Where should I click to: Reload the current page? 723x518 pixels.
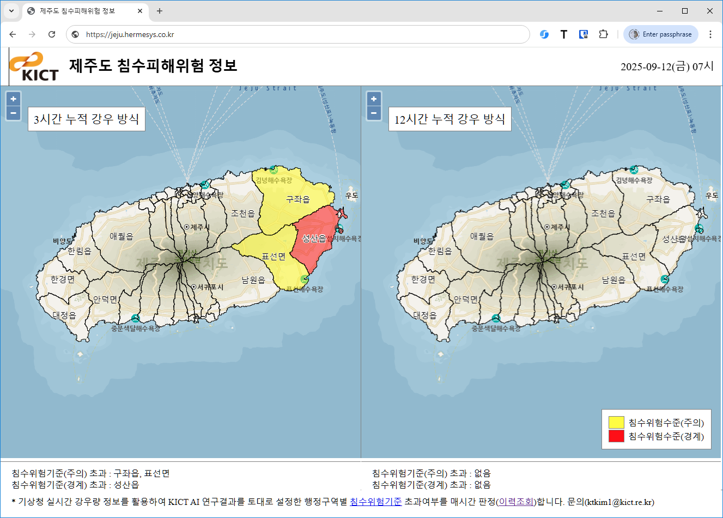pos(52,34)
